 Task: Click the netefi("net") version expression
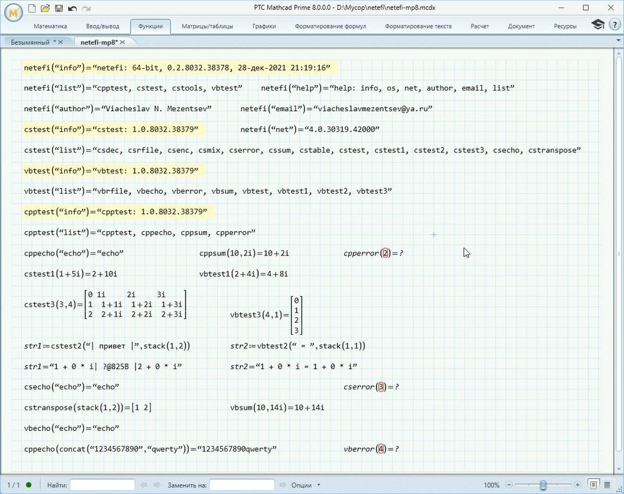pos(310,129)
